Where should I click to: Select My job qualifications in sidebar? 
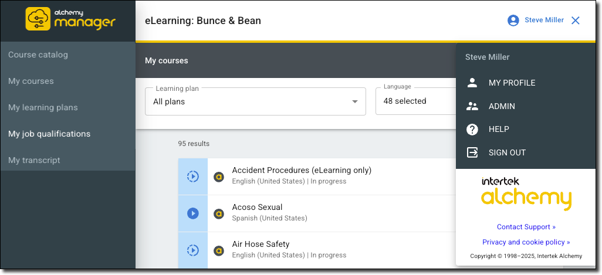click(x=49, y=134)
